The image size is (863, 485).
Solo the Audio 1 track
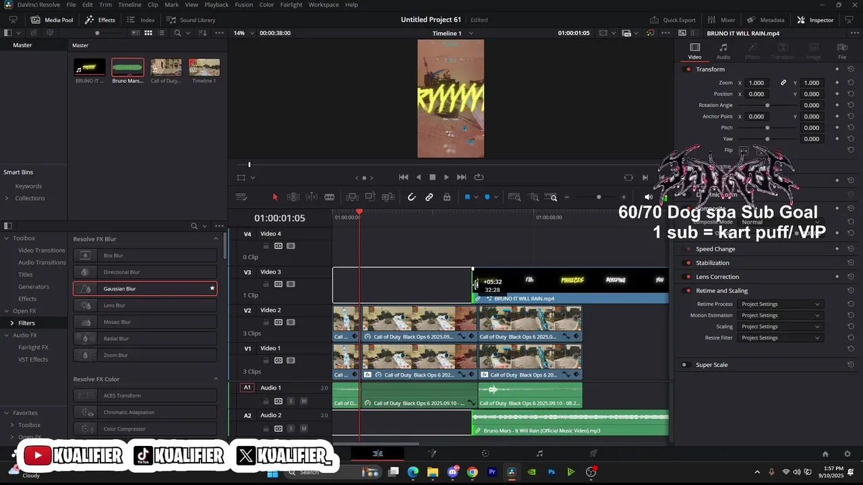coord(291,401)
